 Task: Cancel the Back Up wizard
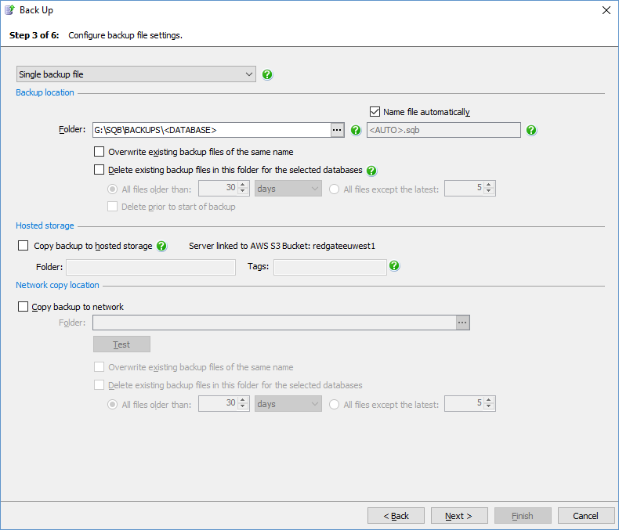click(x=585, y=516)
